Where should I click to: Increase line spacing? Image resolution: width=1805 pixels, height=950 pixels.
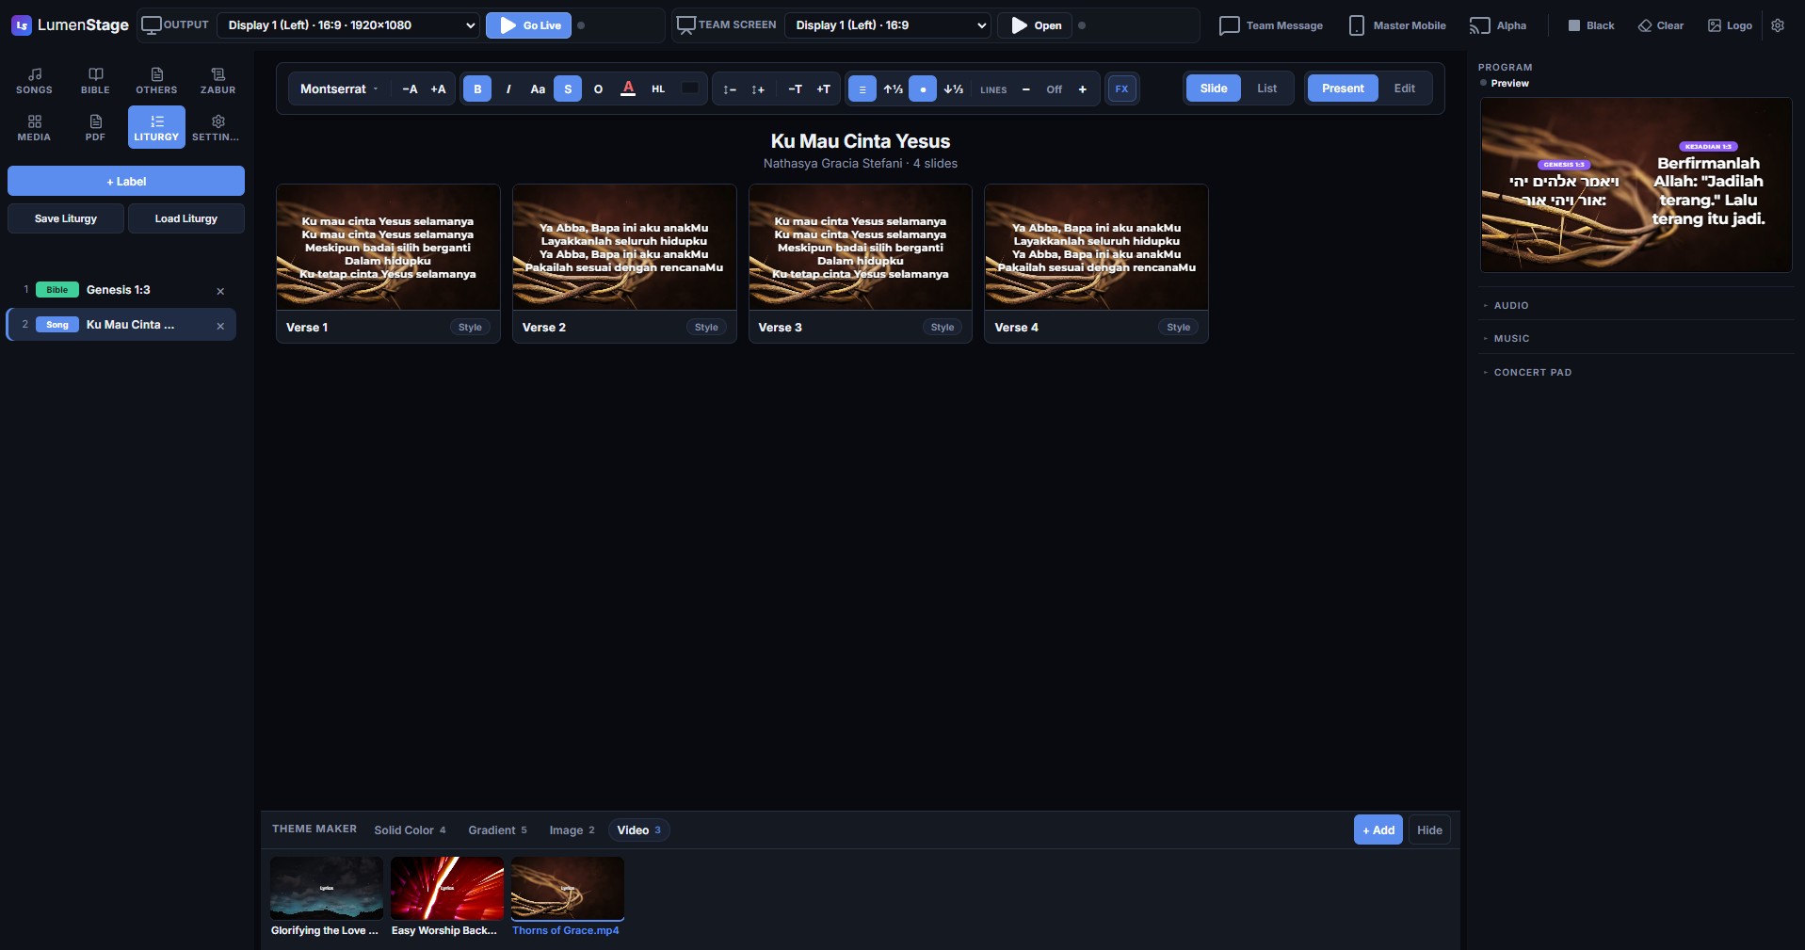pyautogui.click(x=758, y=89)
